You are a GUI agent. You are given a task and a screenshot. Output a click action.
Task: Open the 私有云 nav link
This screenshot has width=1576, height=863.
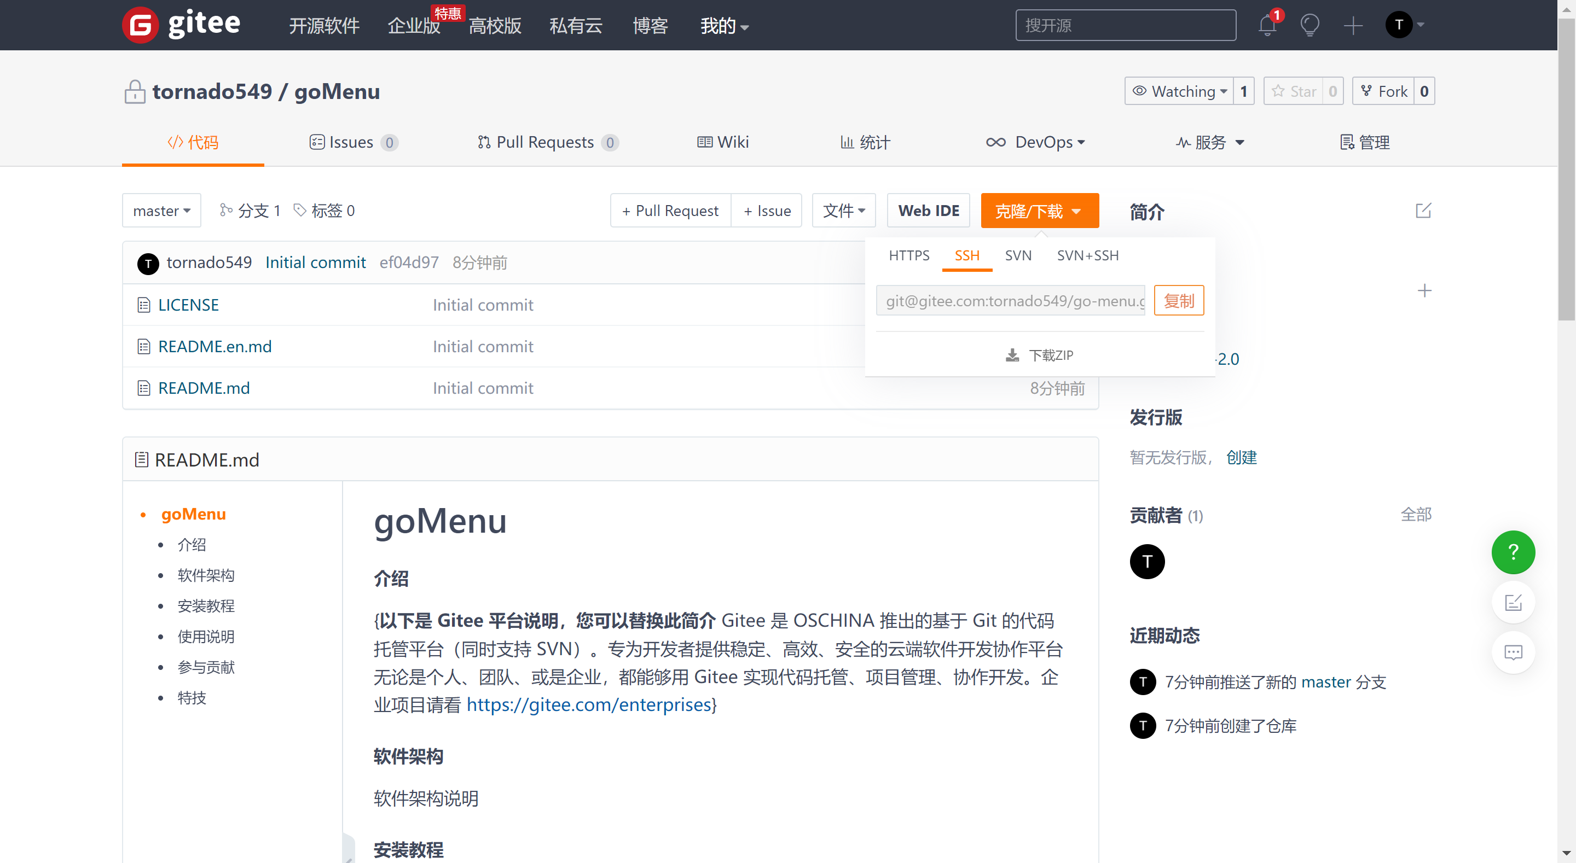click(576, 26)
